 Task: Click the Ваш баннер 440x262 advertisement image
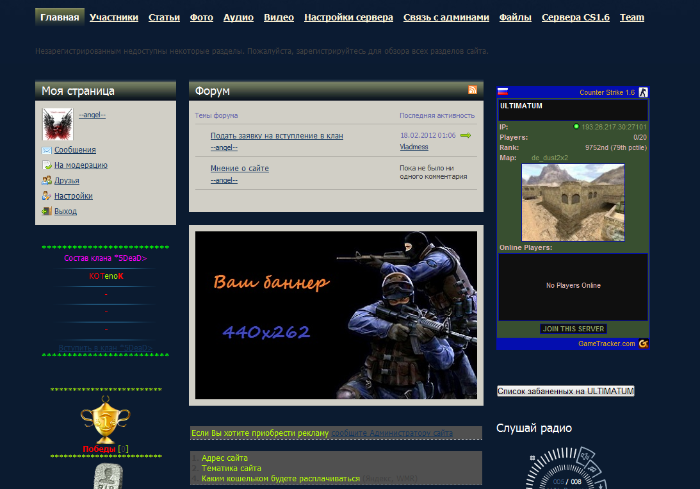pos(336,315)
